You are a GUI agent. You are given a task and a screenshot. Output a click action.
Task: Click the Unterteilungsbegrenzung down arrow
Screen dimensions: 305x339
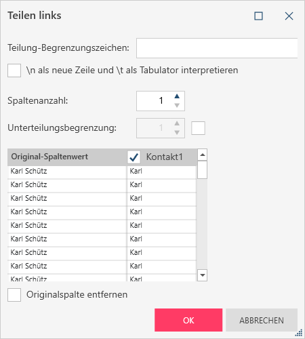(x=177, y=132)
